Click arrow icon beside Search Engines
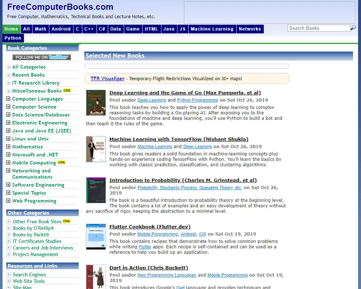The image size is (361, 289). [x=9, y=274]
